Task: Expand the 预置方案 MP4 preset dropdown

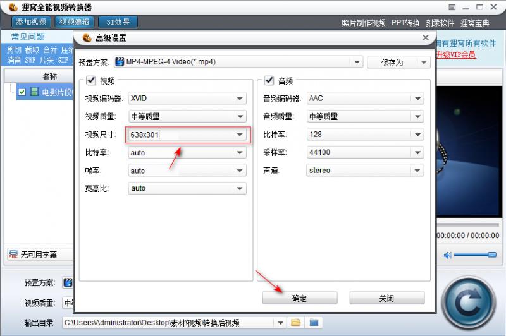Action: (356, 62)
